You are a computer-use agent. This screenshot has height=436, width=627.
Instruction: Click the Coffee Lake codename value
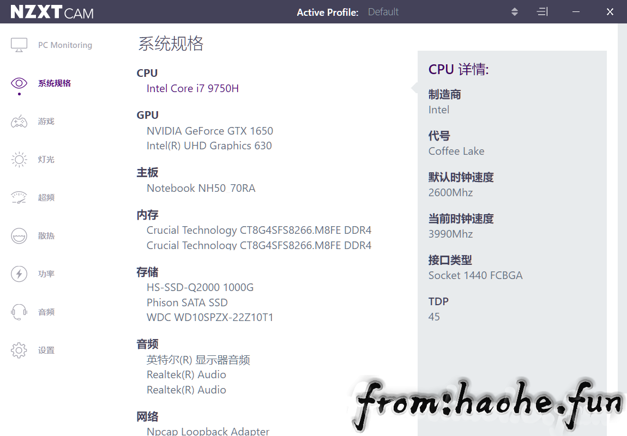(456, 152)
